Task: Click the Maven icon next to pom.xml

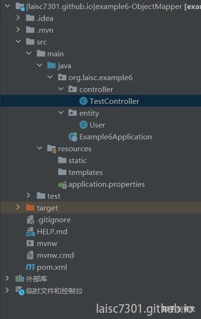Action: tap(30, 267)
